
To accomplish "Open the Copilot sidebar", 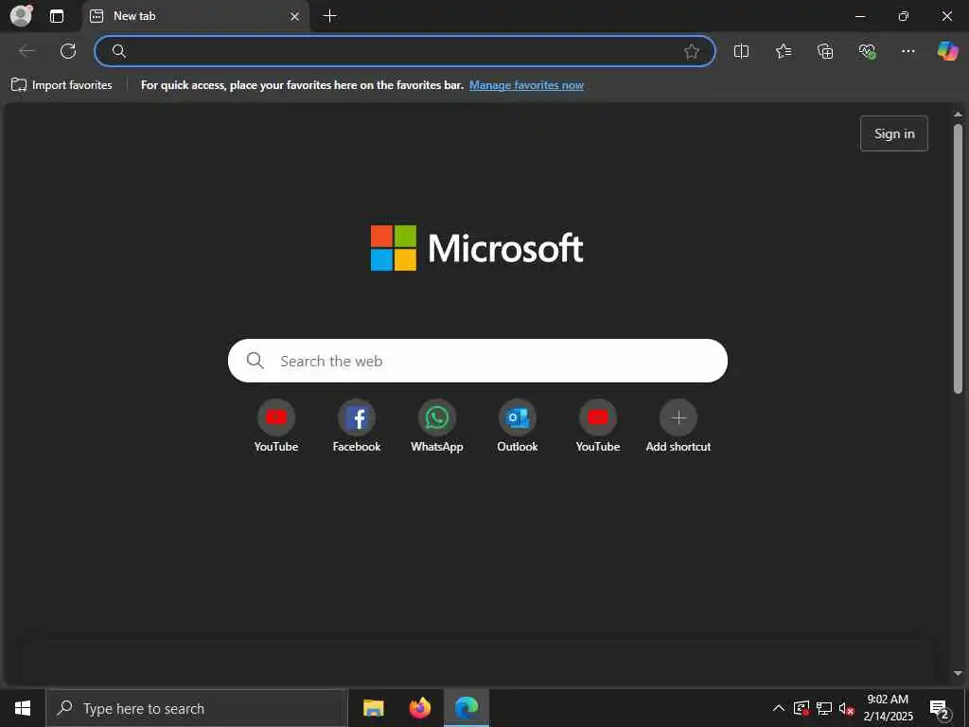I will pyautogui.click(x=947, y=51).
